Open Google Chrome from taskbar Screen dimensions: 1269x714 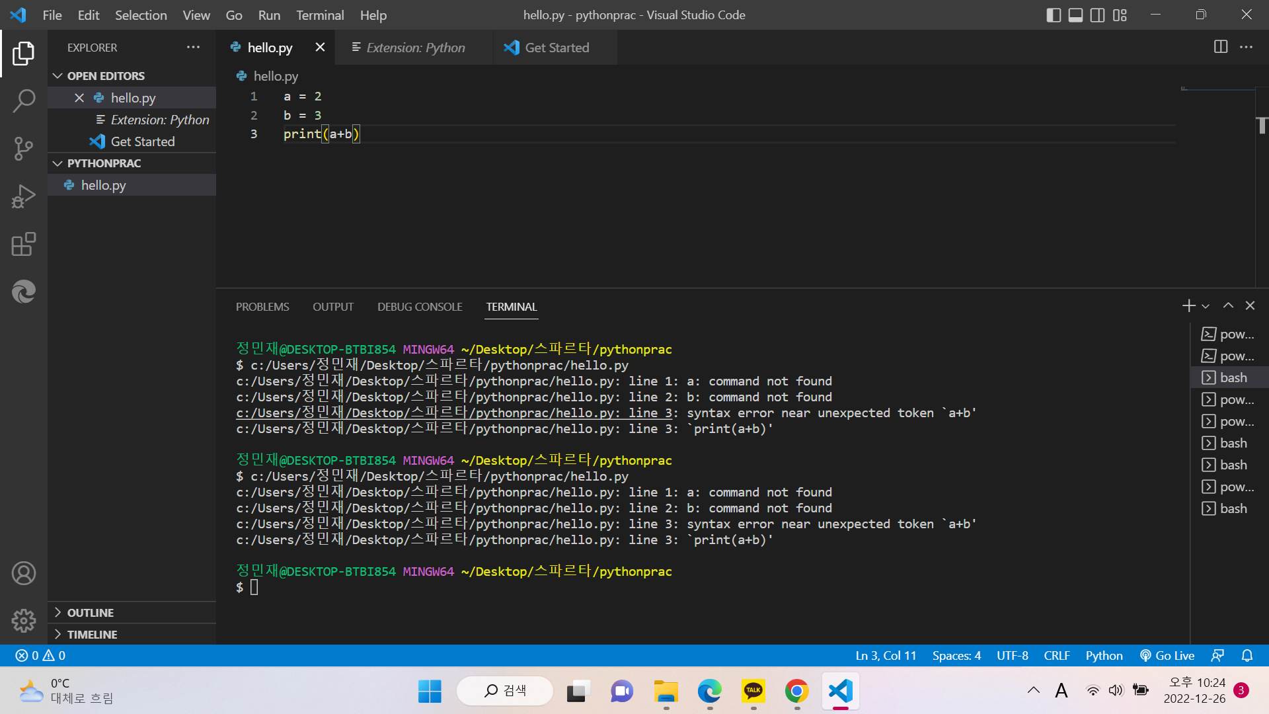pos(797,692)
